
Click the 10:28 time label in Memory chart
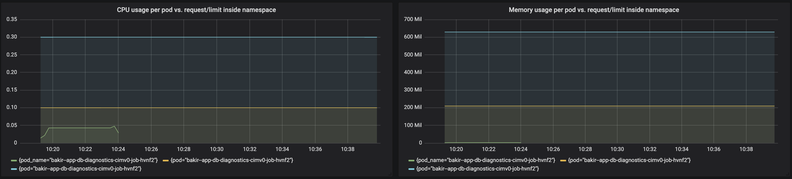[x=585, y=149]
